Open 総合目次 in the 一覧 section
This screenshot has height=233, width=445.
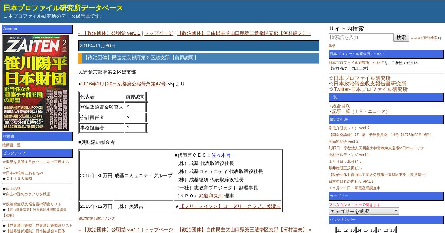[341, 106]
